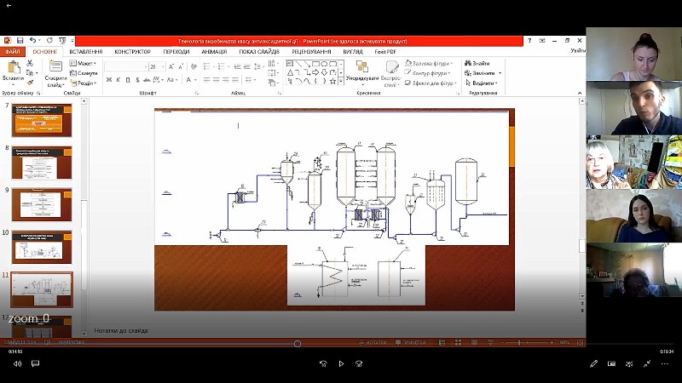Viewport: 682px width, 383px height.
Task: Skip backward in the video
Action: [323, 363]
